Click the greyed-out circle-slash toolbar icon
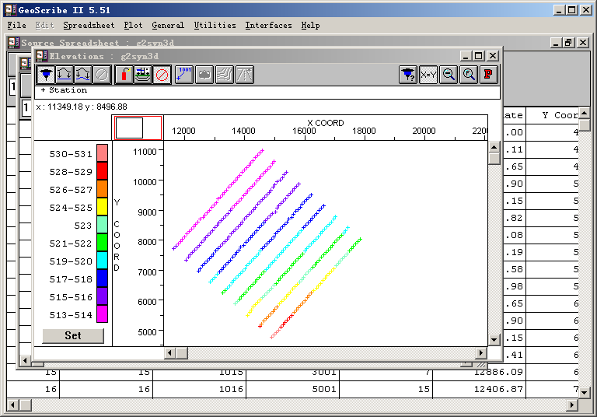 pyautogui.click(x=102, y=75)
